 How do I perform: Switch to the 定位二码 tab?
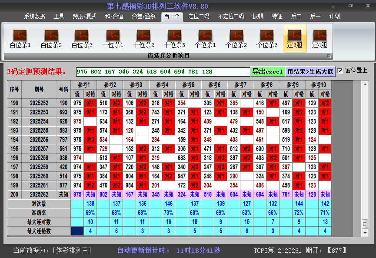pyautogui.click(x=199, y=17)
